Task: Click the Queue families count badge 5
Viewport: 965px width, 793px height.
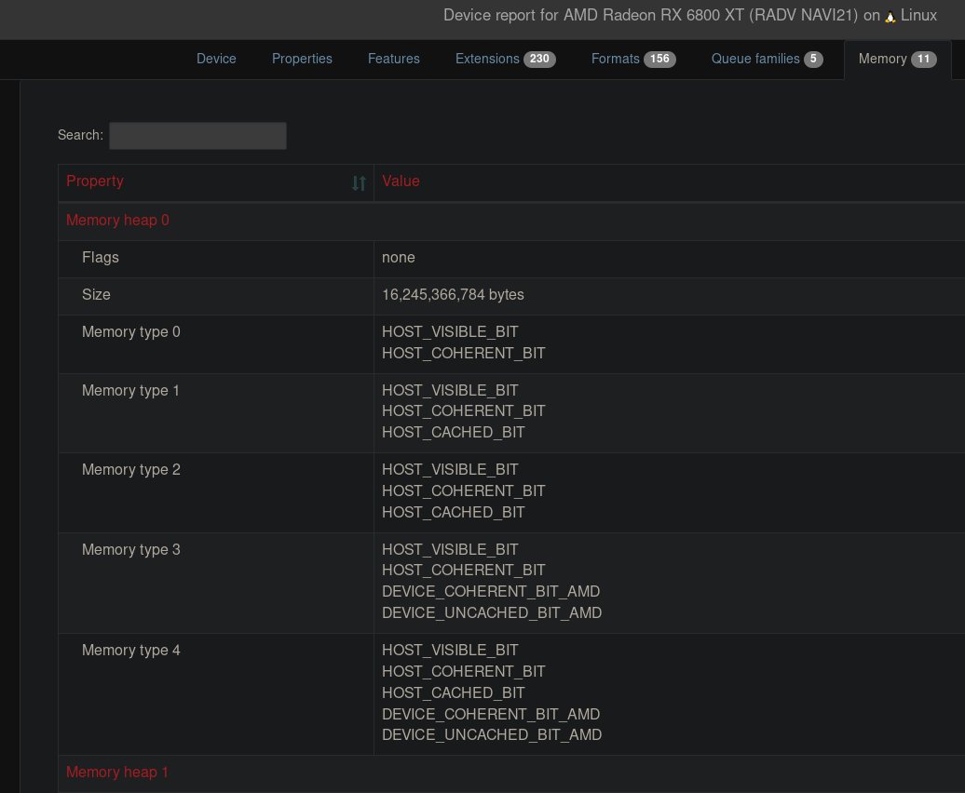Action: click(x=813, y=59)
